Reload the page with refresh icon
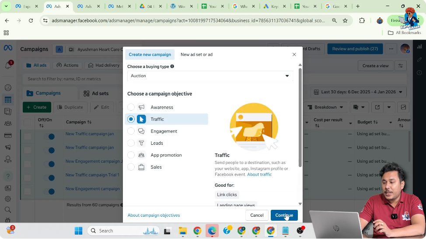This screenshot has height=239, width=426. 31,20
